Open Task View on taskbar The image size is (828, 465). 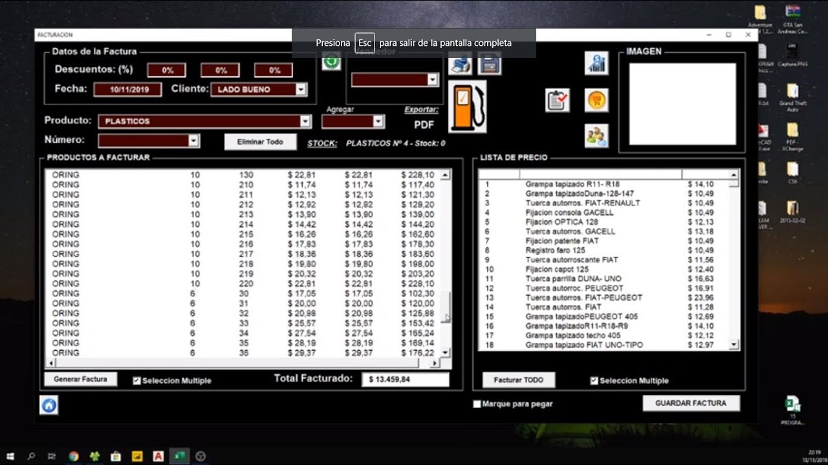coord(52,456)
